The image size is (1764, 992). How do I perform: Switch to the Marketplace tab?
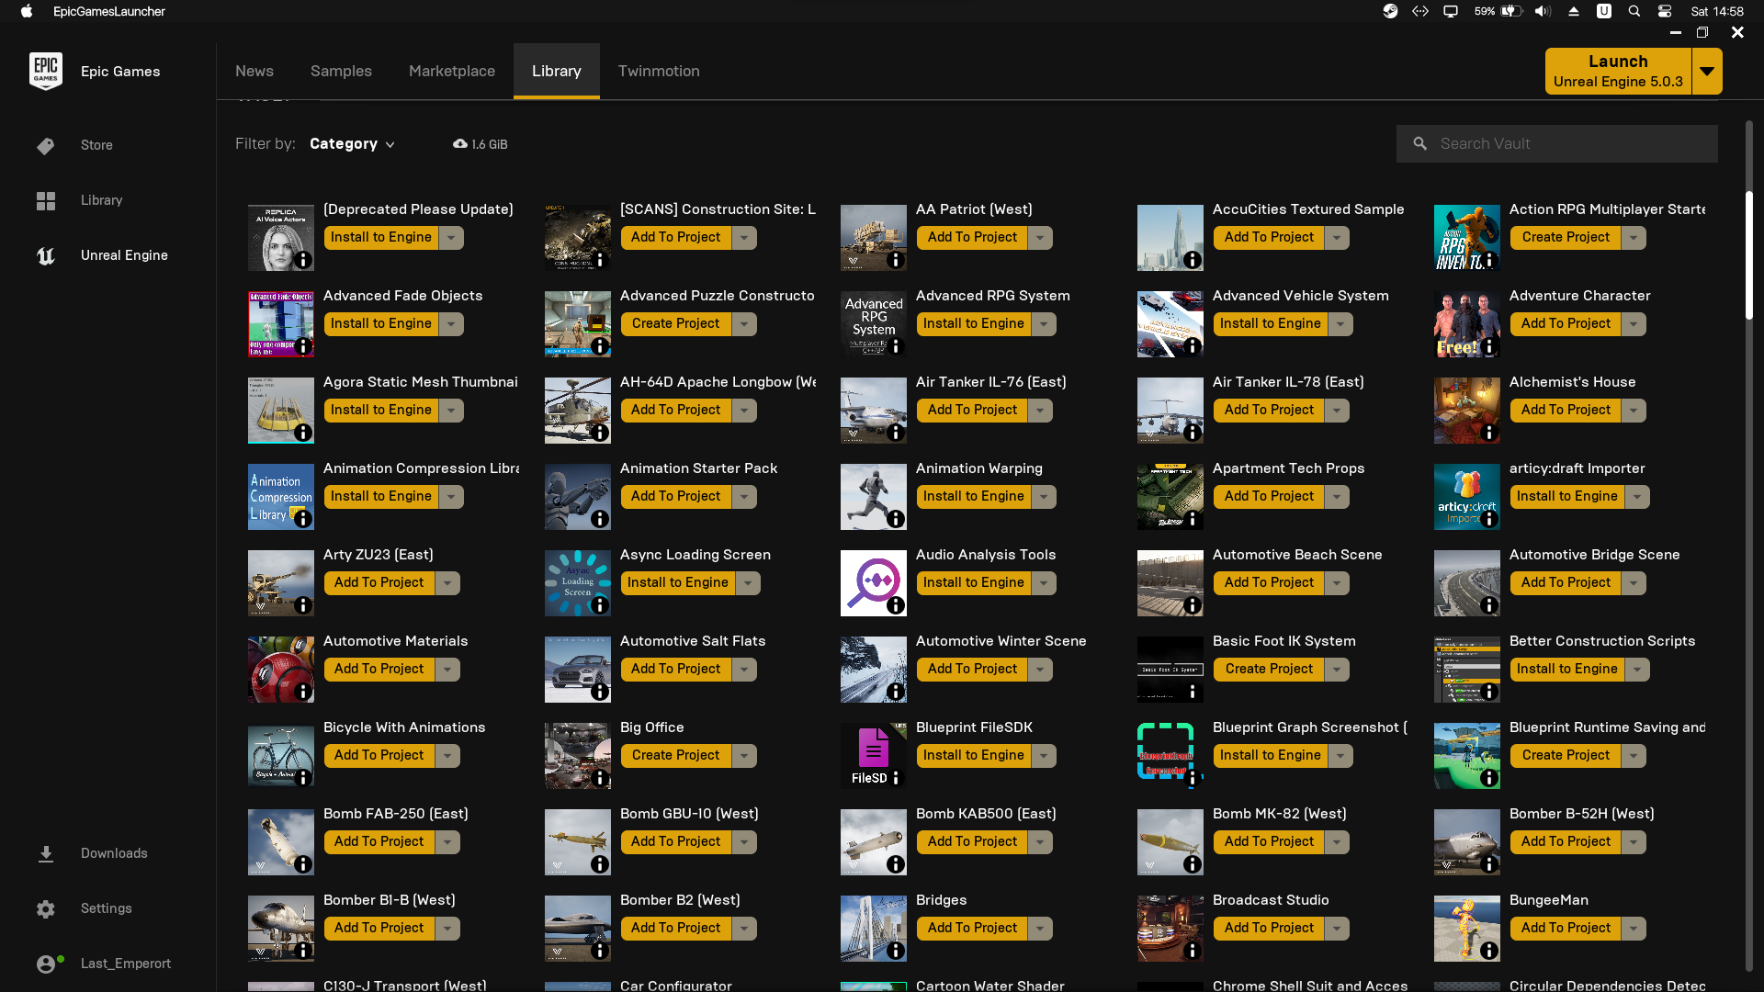click(x=452, y=72)
